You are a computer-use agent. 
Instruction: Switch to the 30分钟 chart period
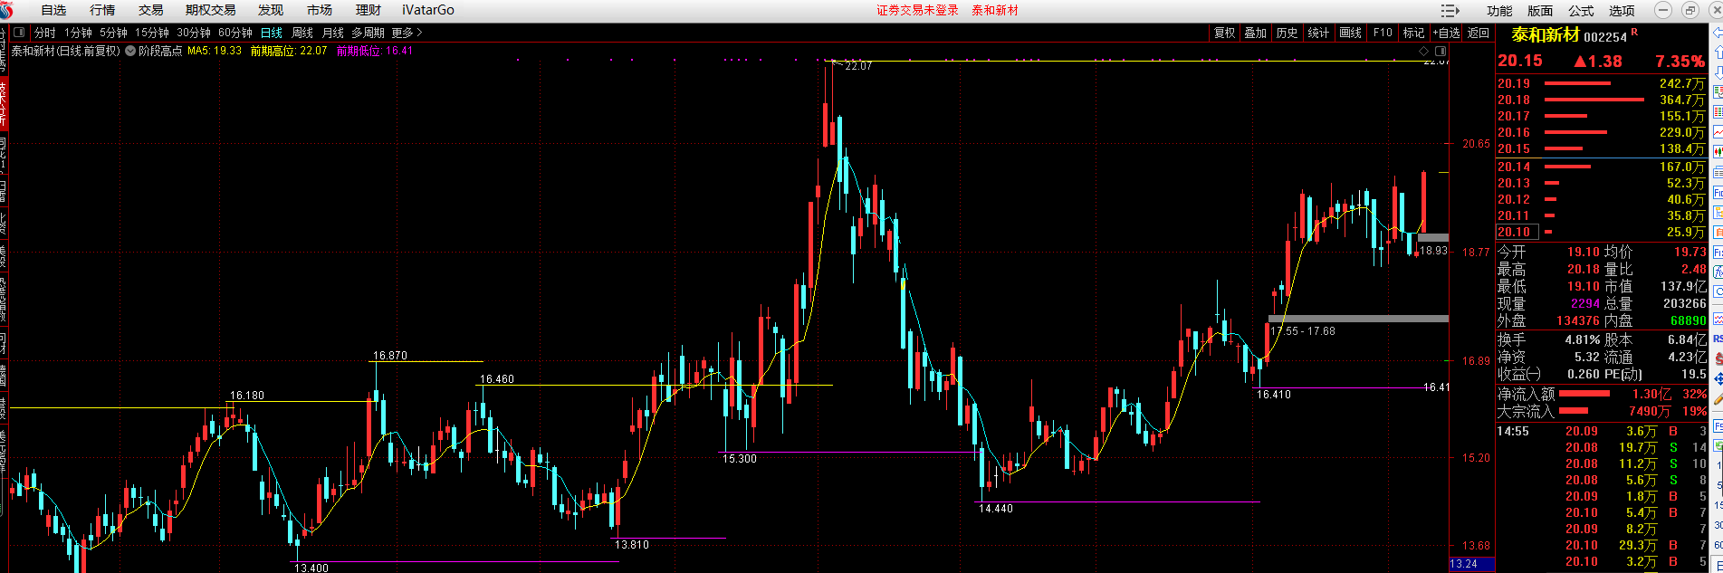coord(194,33)
